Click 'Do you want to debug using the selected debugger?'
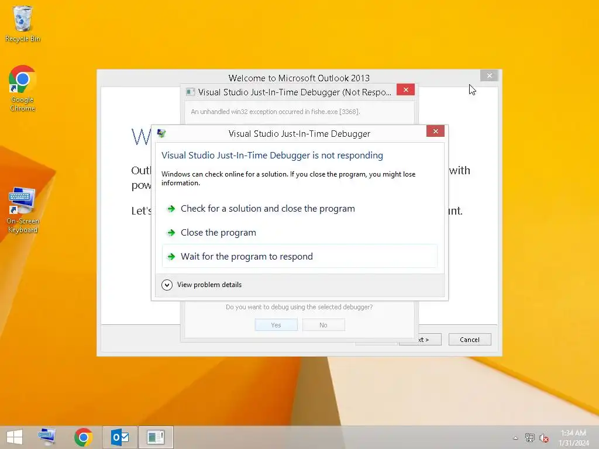The image size is (599, 449). point(299,307)
